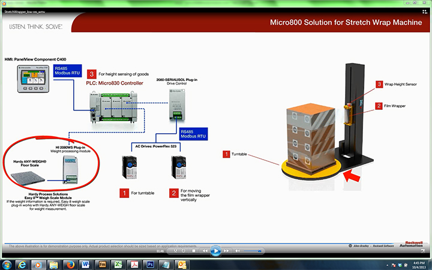This screenshot has width=432, height=270.
Task: Skip to previous track using rewind button
Action: (205, 251)
